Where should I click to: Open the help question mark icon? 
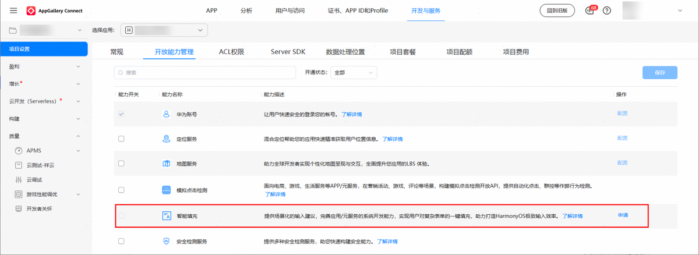(x=606, y=10)
